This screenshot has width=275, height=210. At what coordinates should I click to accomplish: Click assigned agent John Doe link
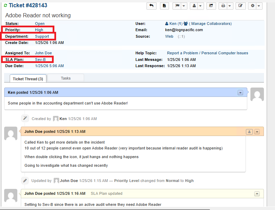coord(43,53)
